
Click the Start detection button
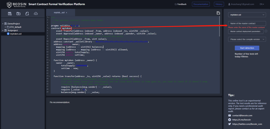click(247, 48)
